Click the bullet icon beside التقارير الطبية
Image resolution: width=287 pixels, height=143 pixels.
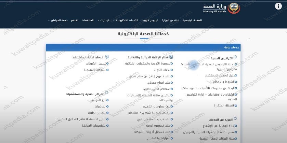pos(107,113)
